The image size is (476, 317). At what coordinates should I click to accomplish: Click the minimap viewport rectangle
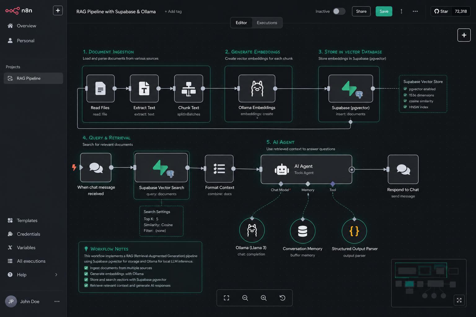421,270
